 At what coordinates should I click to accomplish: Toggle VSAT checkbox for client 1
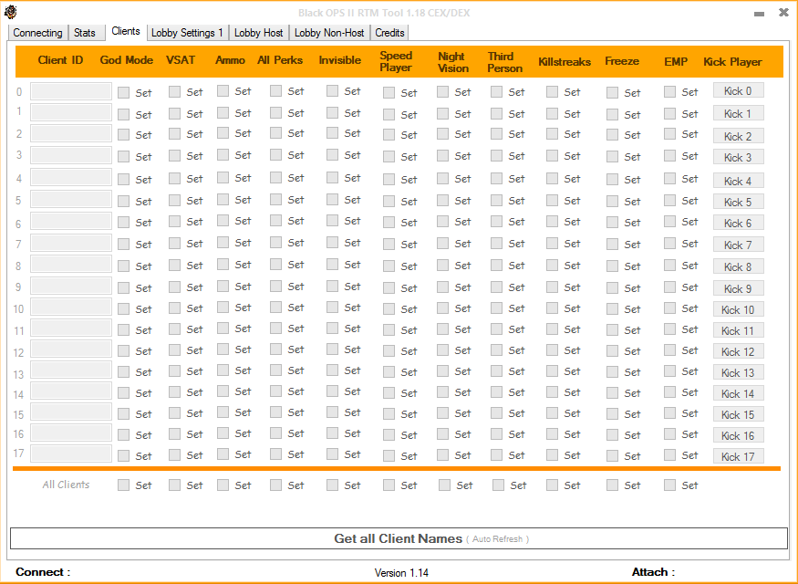(174, 113)
